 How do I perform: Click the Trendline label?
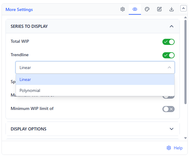coord(20,55)
